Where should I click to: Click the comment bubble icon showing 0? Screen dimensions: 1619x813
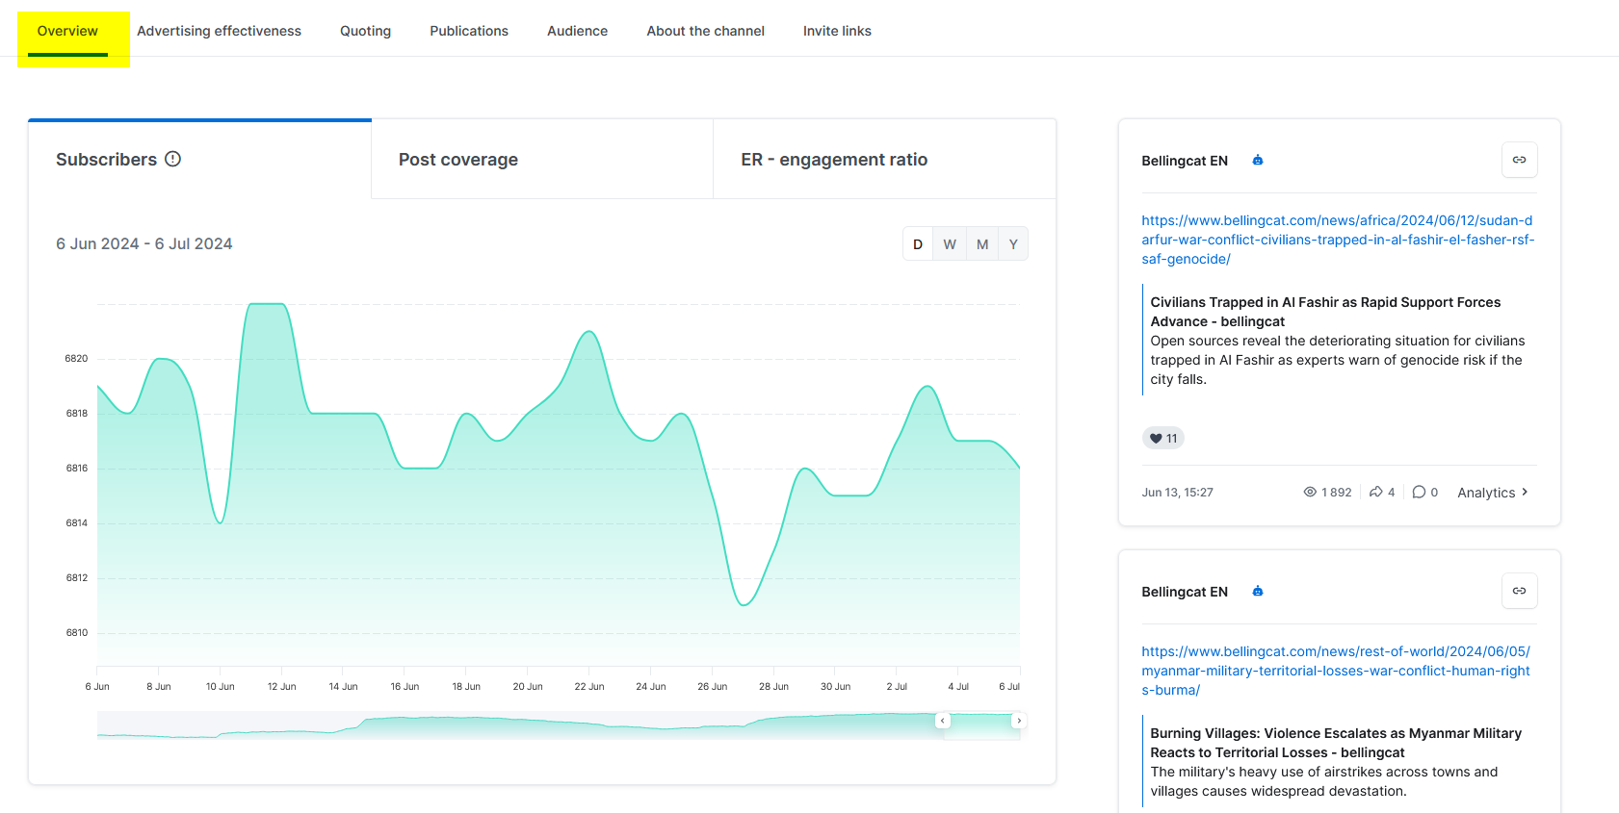coord(1419,492)
